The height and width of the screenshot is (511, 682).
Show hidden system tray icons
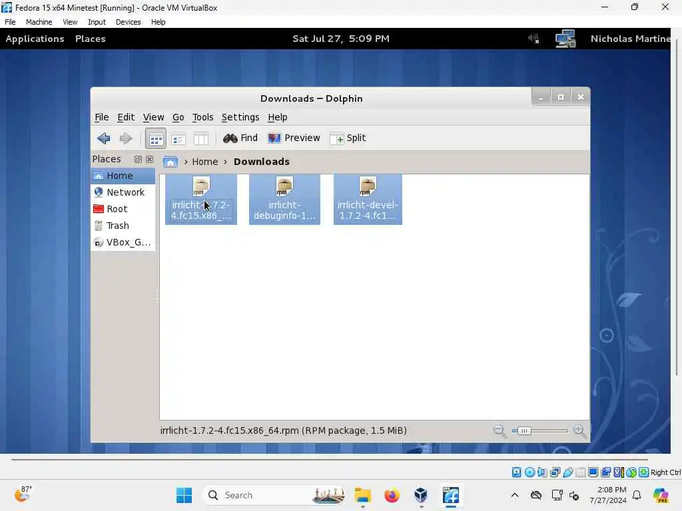[515, 495]
